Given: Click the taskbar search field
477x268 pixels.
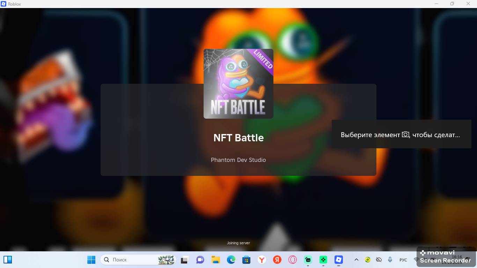Looking at the screenshot, I should pos(138,260).
